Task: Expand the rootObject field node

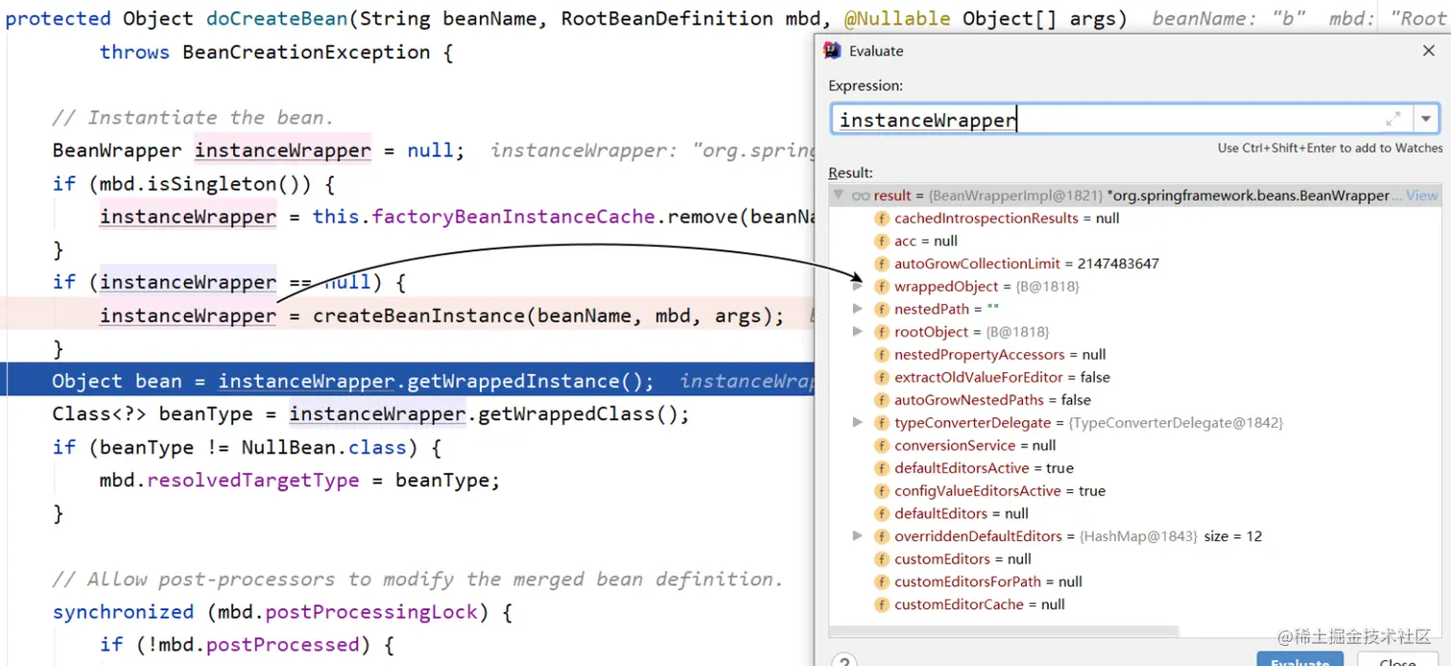Action: pos(857,331)
